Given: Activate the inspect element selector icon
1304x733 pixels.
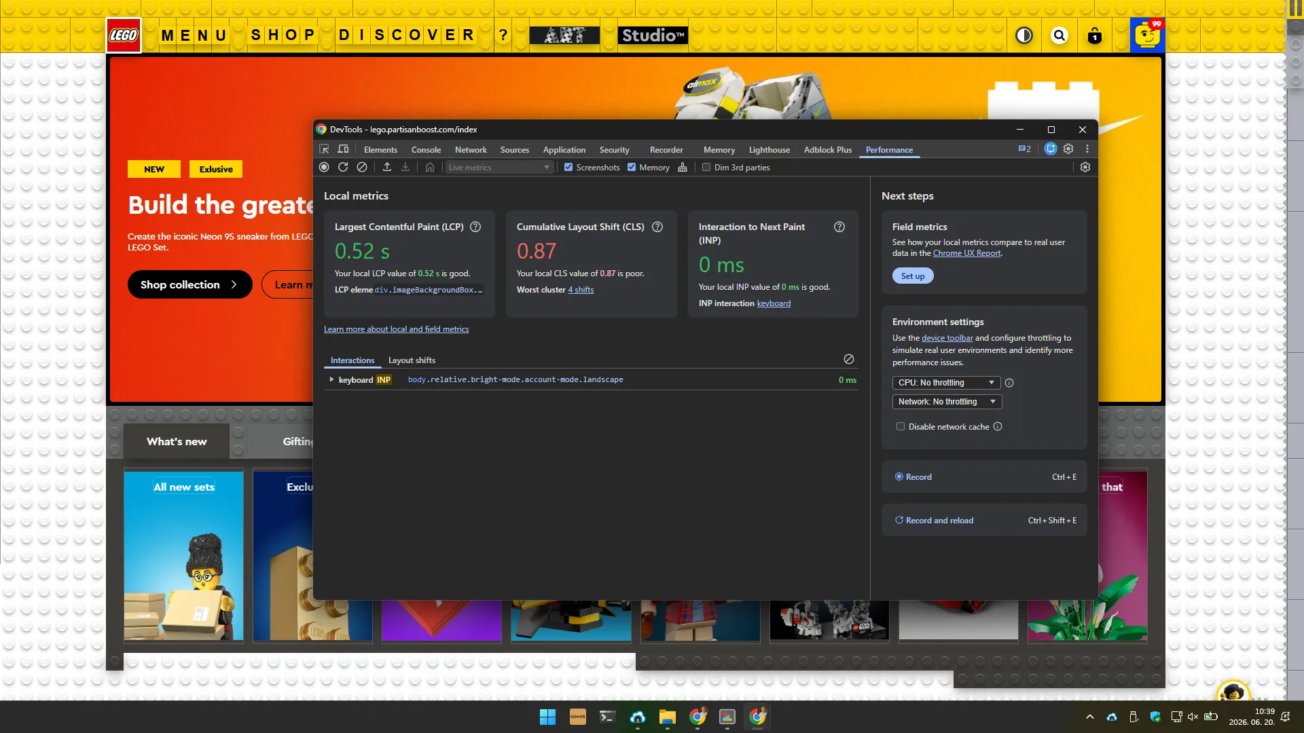Looking at the screenshot, I should pos(324,149).
